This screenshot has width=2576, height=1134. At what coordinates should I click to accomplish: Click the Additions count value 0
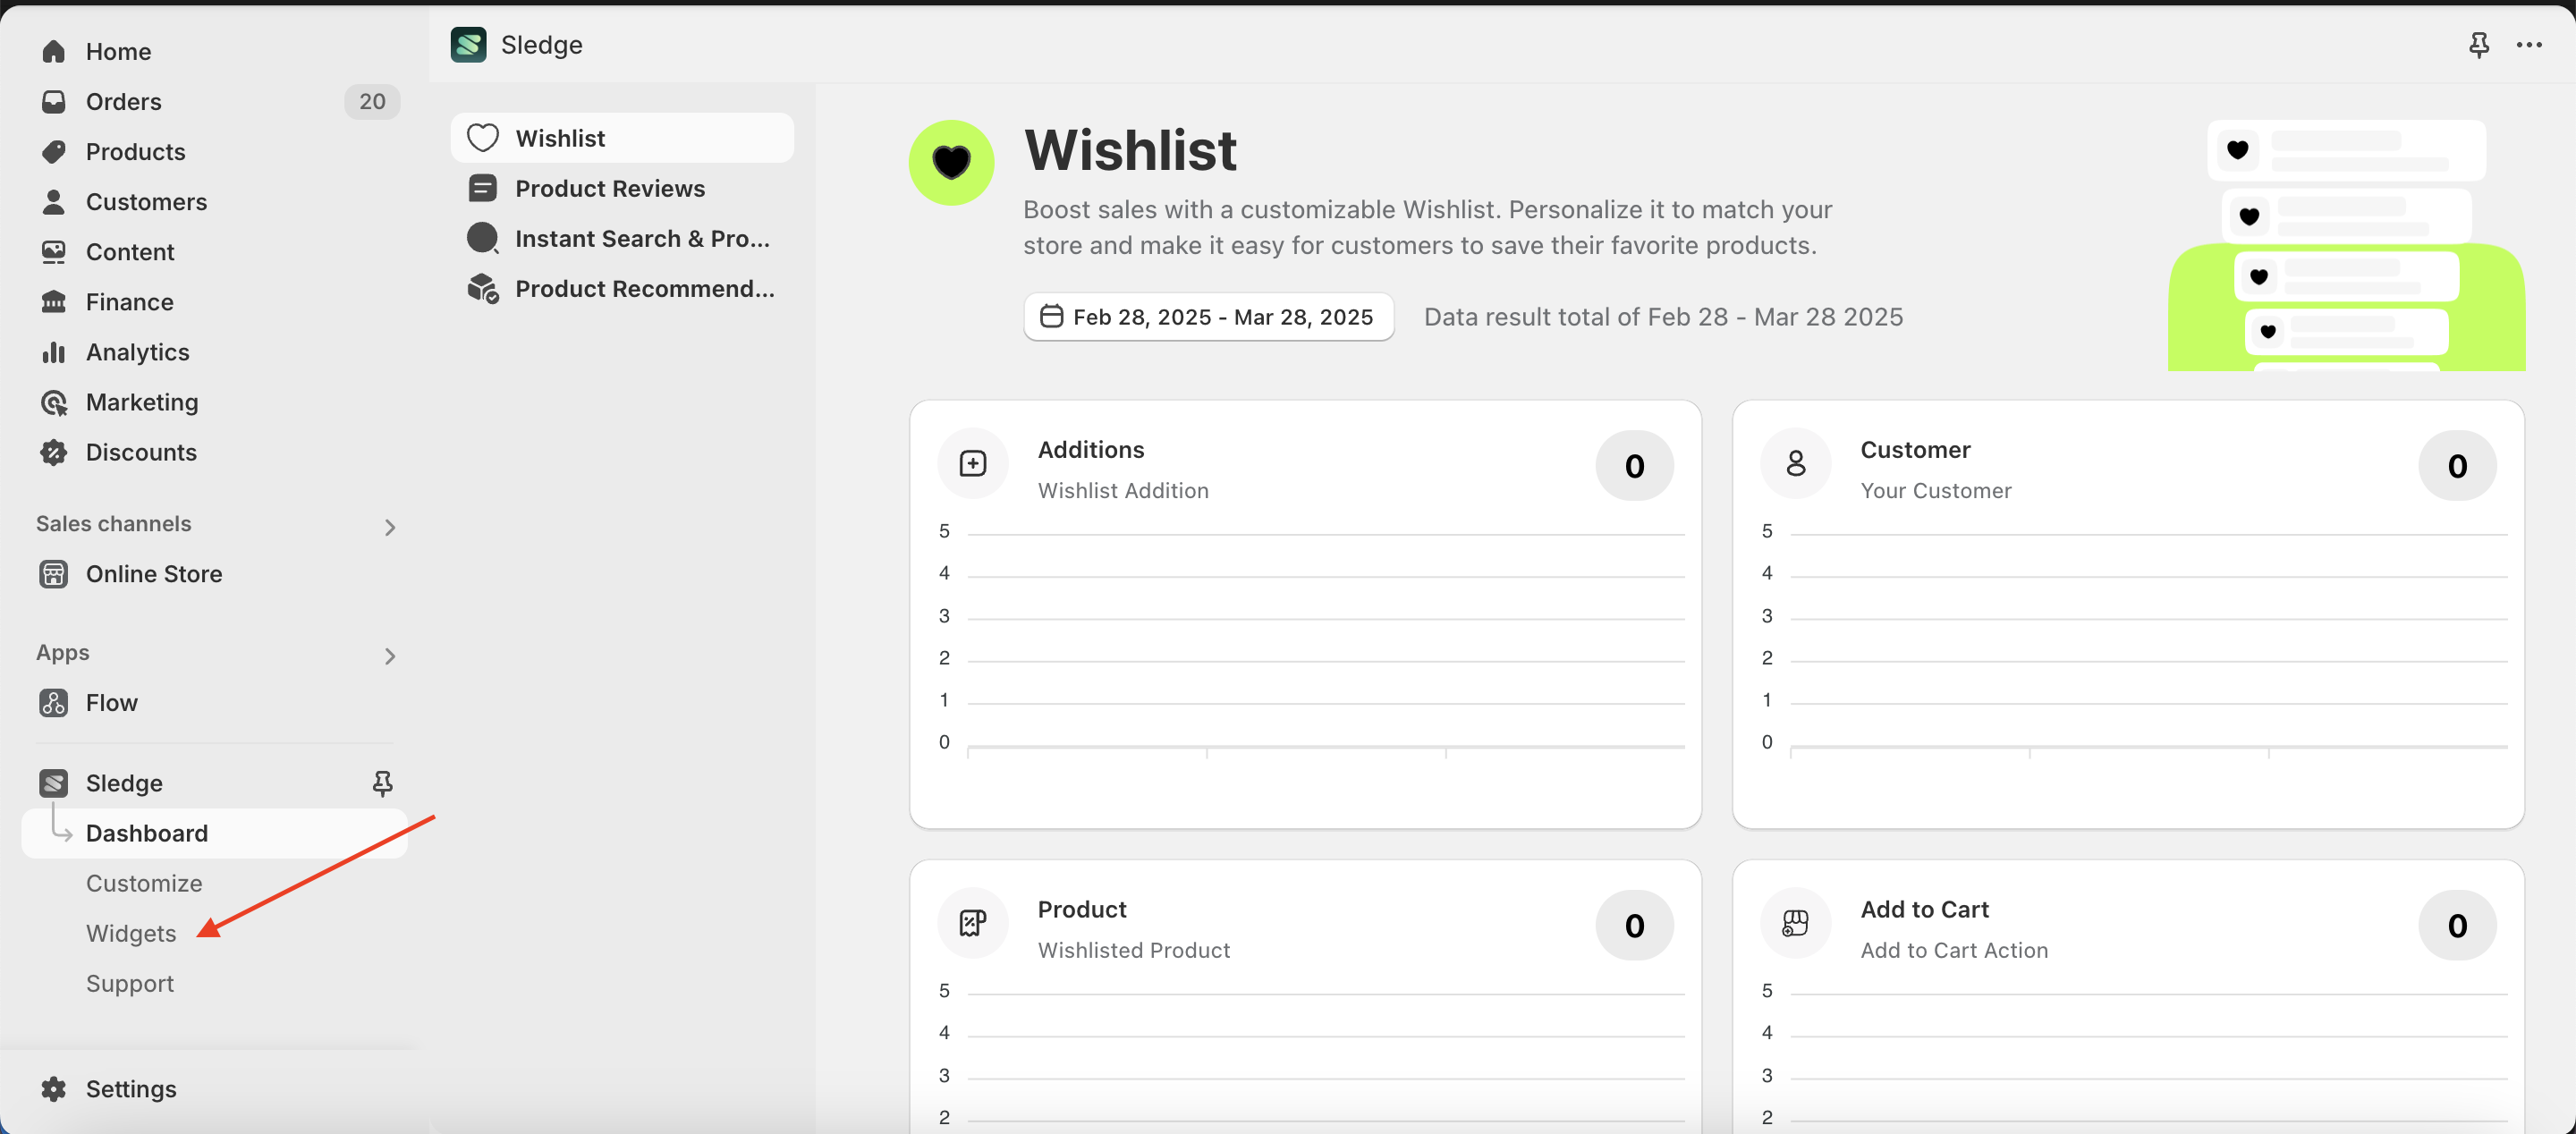[1634, 466]
